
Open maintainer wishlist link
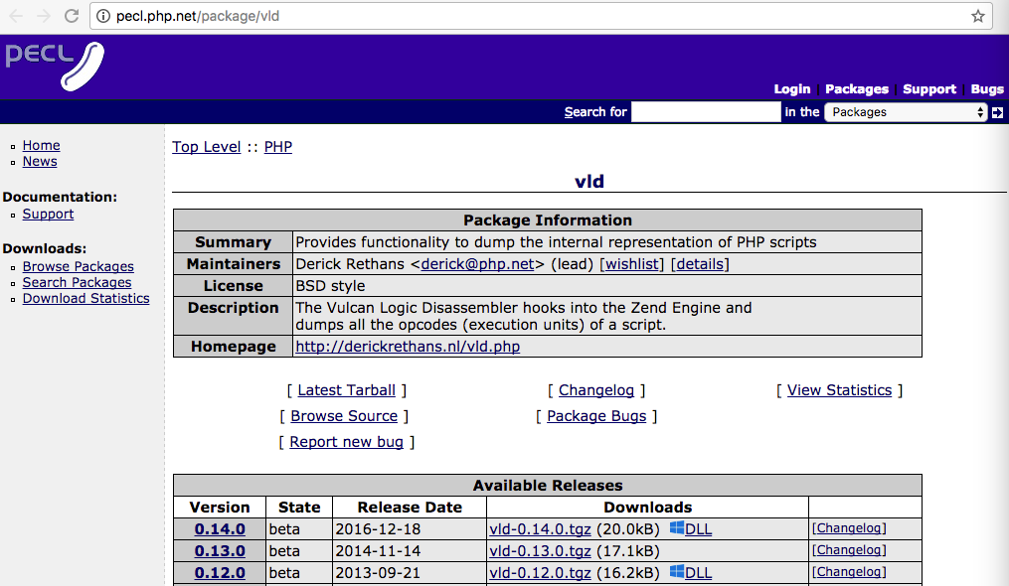click(632, 264)
